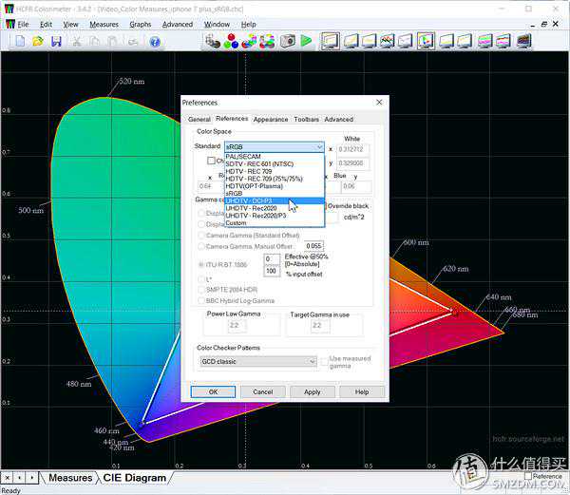Choose UHDTV - DCI-P3 from the list

tap(249, 201)
